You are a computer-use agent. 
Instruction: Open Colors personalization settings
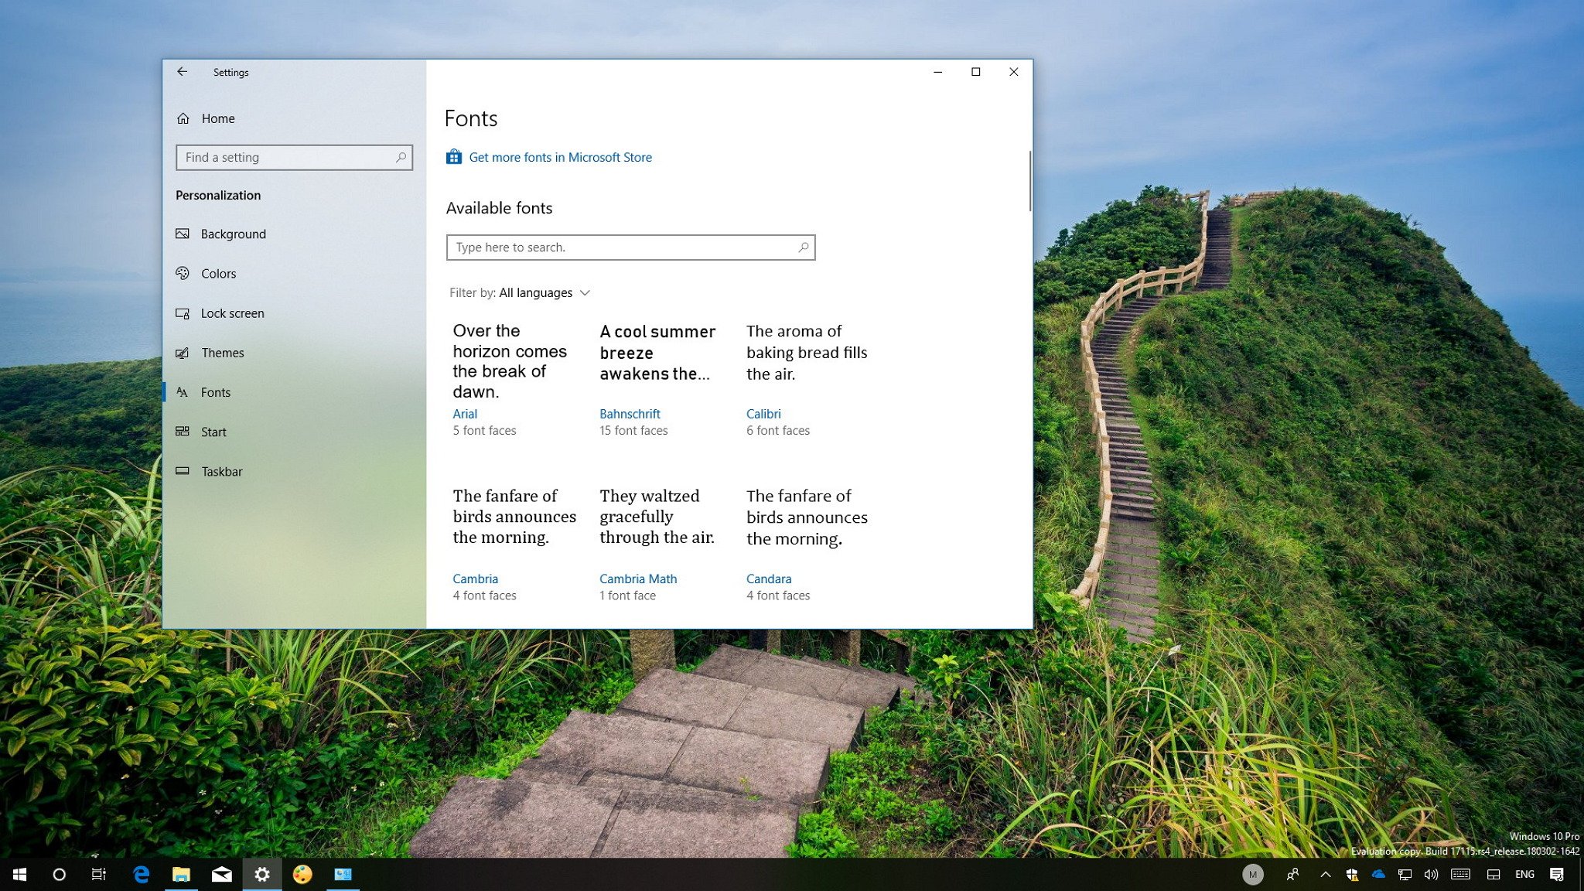219,273
